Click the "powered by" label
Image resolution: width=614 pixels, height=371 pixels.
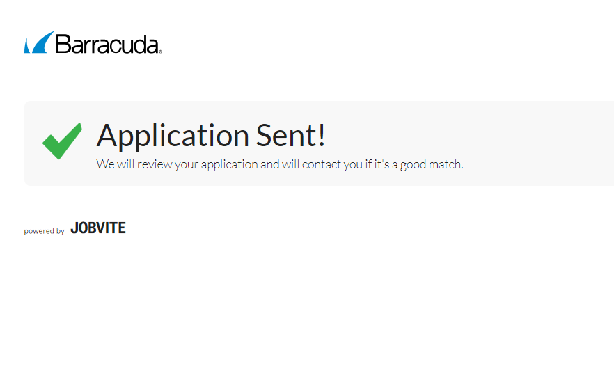click(44, 231)
